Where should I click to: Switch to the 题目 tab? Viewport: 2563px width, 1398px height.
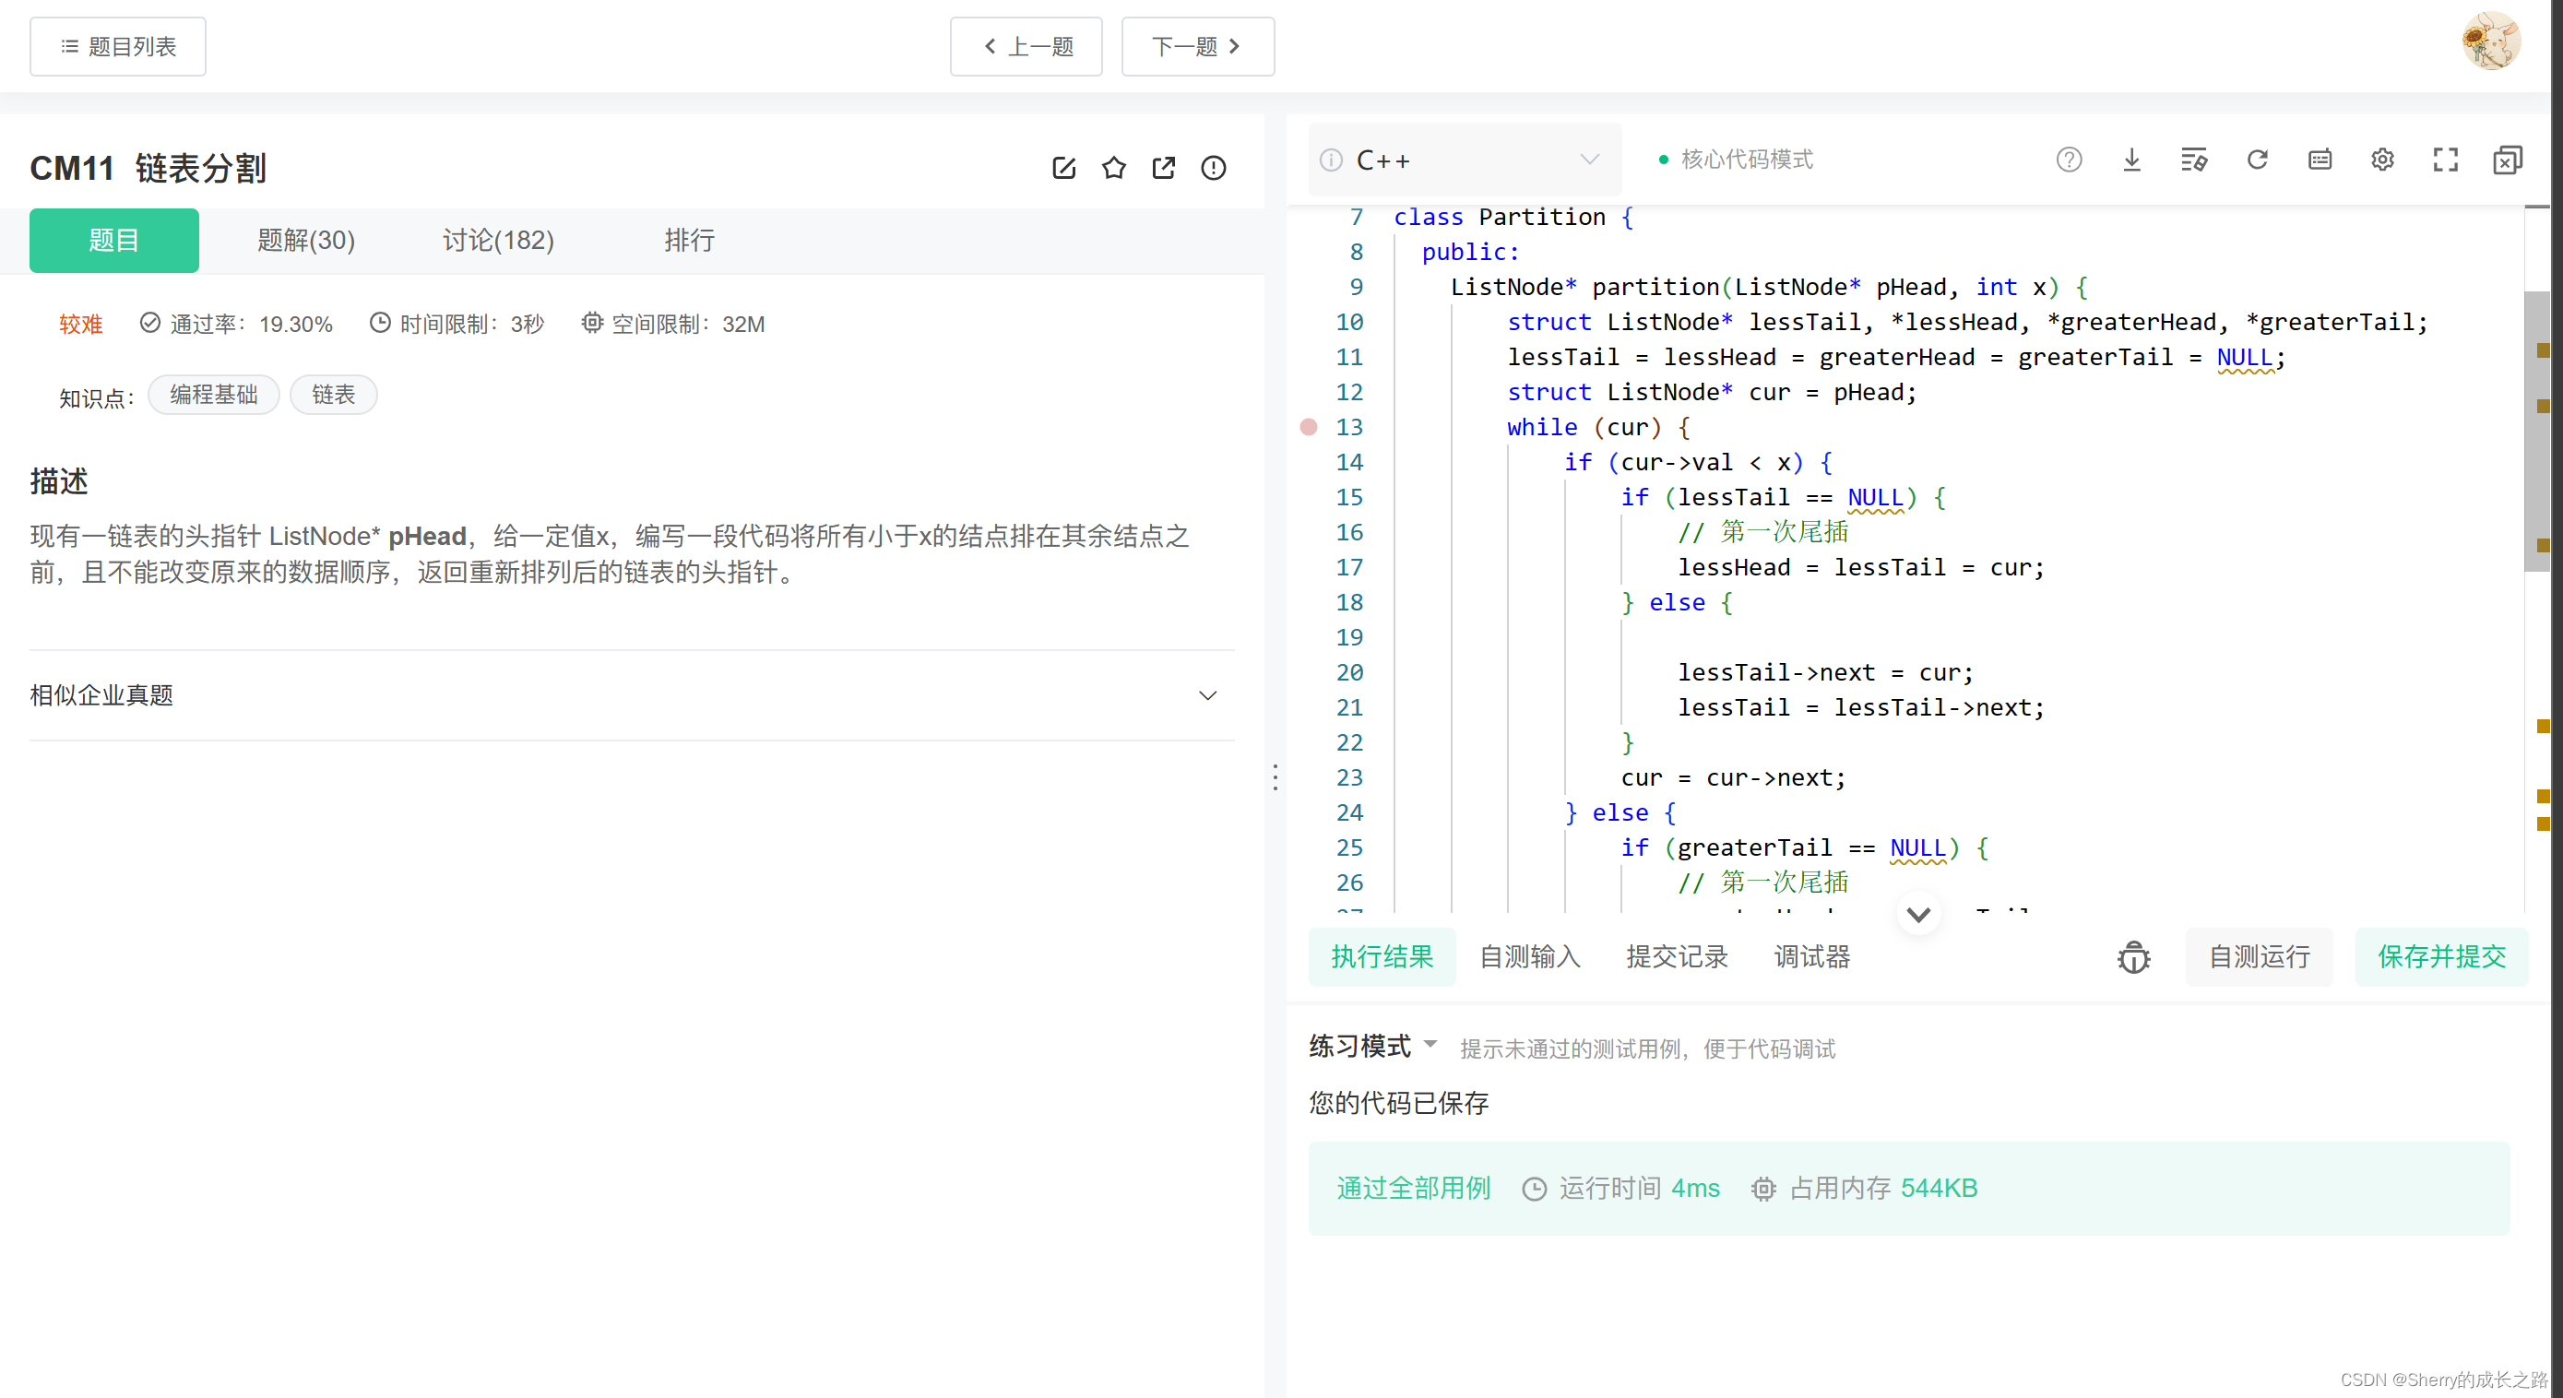click(114, 240)
